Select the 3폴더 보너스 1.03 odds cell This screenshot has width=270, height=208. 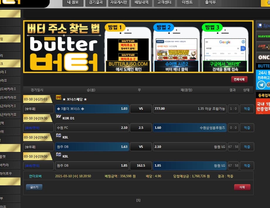(x=92, y=109)
